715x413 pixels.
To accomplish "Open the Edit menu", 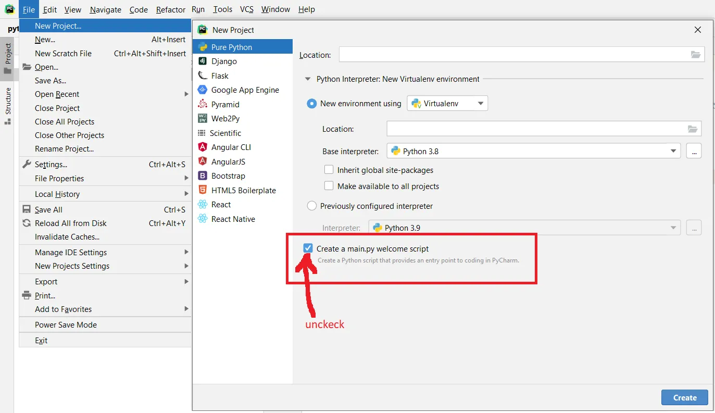I will coord(50,9).
